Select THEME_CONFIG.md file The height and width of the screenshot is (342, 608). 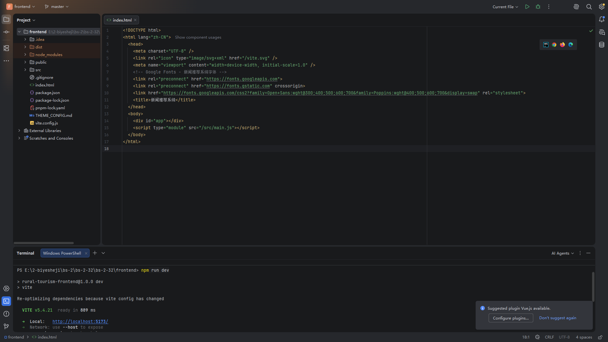pos(54,115)
